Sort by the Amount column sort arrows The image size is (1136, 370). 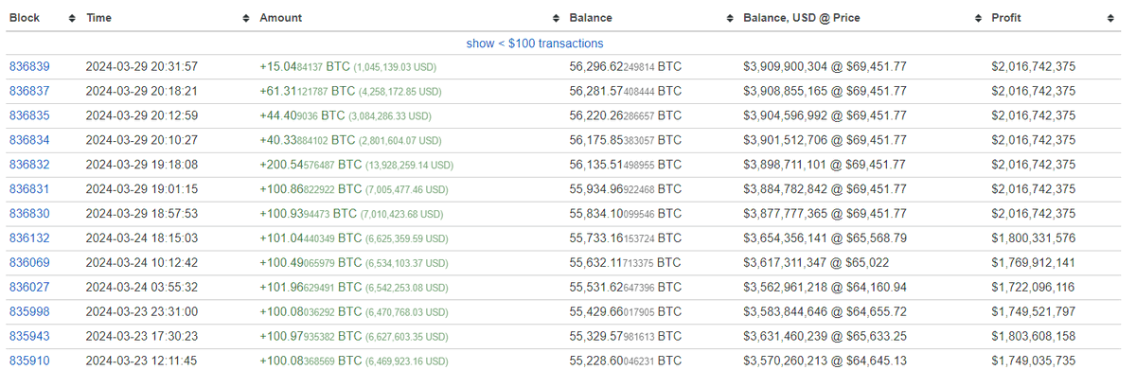pos(556,18)
